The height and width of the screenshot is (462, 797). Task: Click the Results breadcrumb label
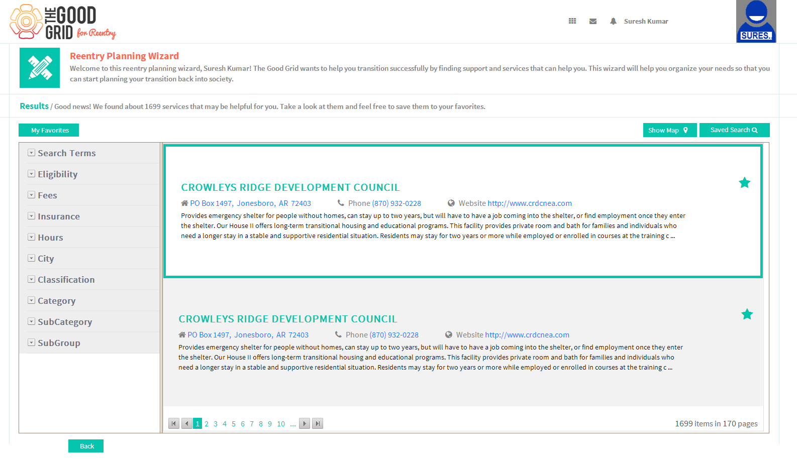click(x=34, y=106)
